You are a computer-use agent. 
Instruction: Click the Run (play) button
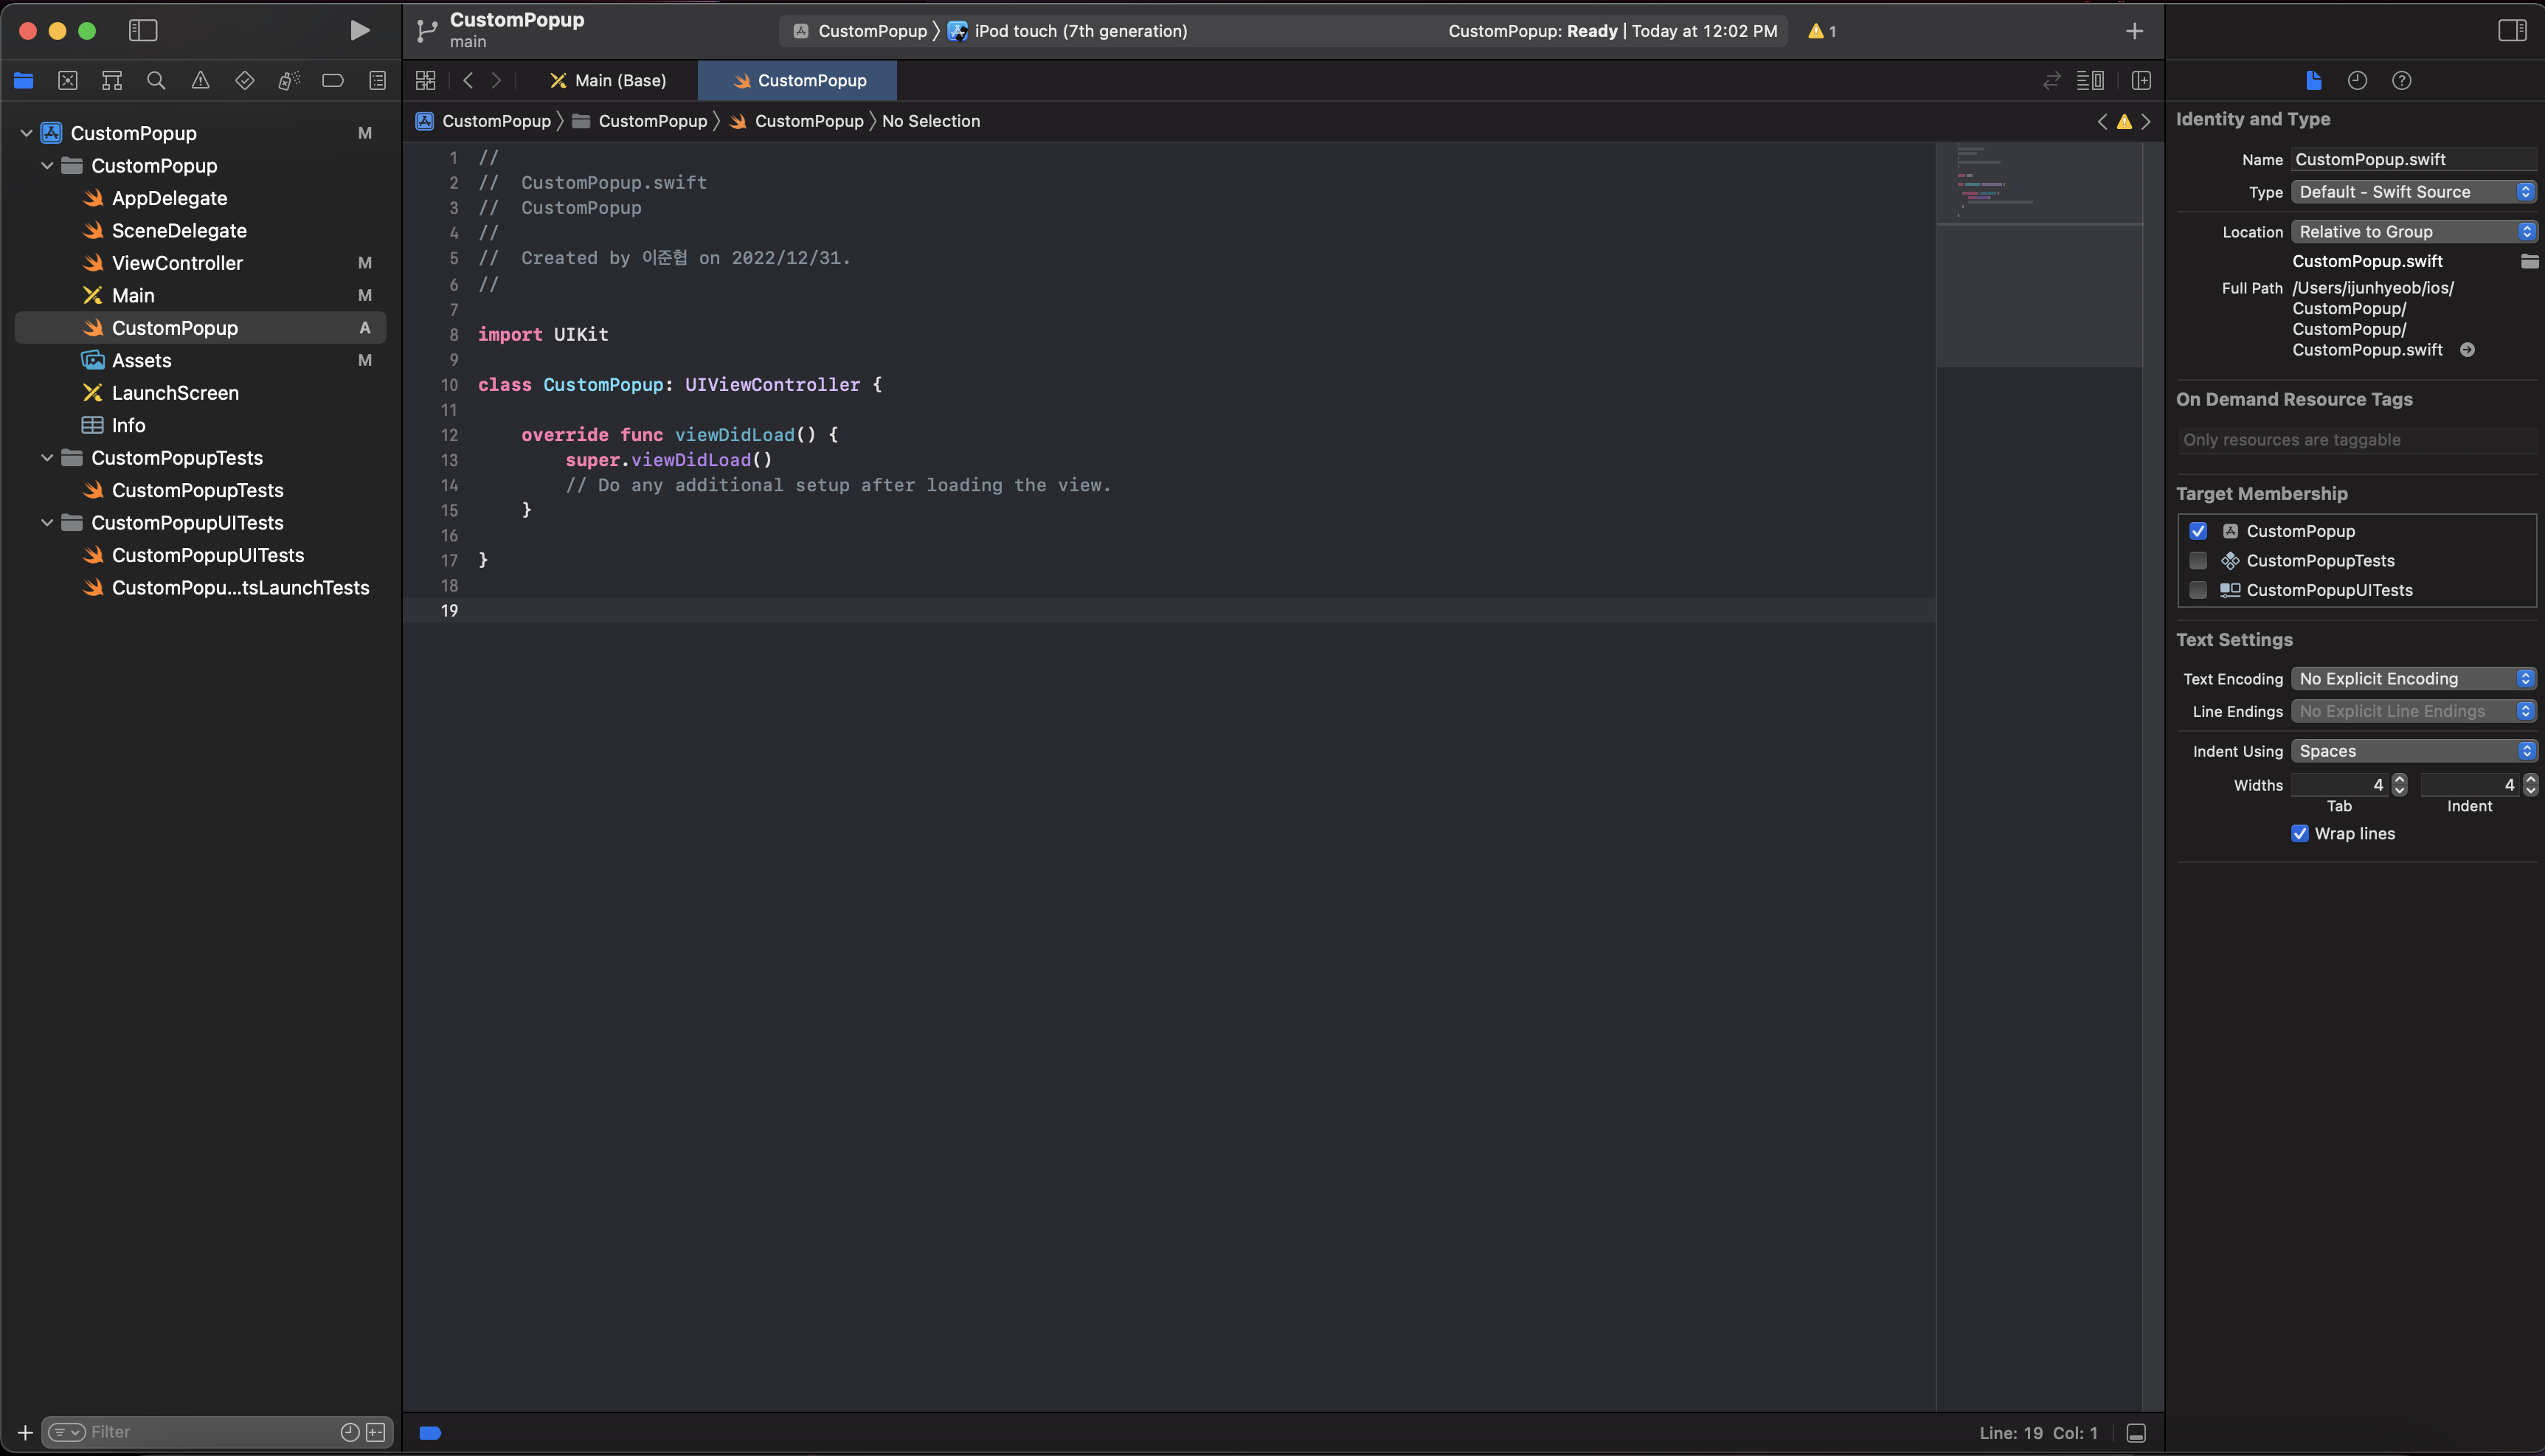pyautogui.click(x=359, y=30)
